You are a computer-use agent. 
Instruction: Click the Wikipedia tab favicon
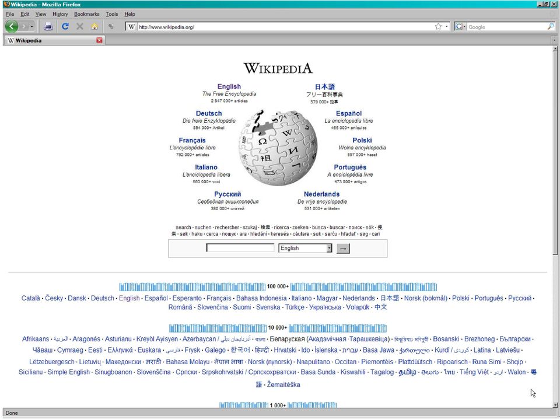point(10,40)
